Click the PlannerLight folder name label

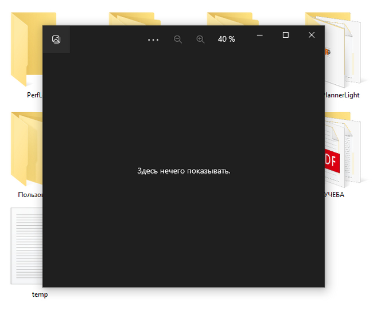342,95
